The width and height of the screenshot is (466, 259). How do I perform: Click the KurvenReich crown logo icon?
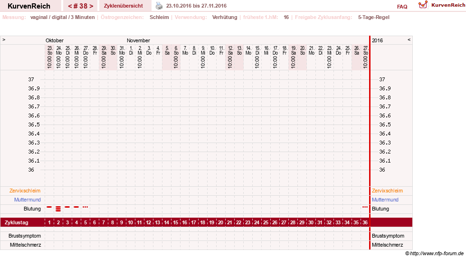click(x=423, y=5)
